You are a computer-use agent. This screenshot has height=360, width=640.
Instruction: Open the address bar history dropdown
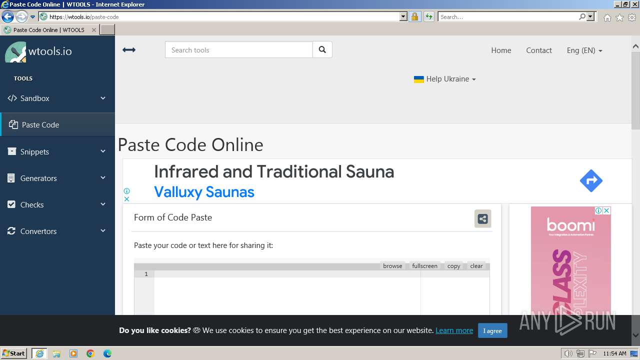pos(403,16)
